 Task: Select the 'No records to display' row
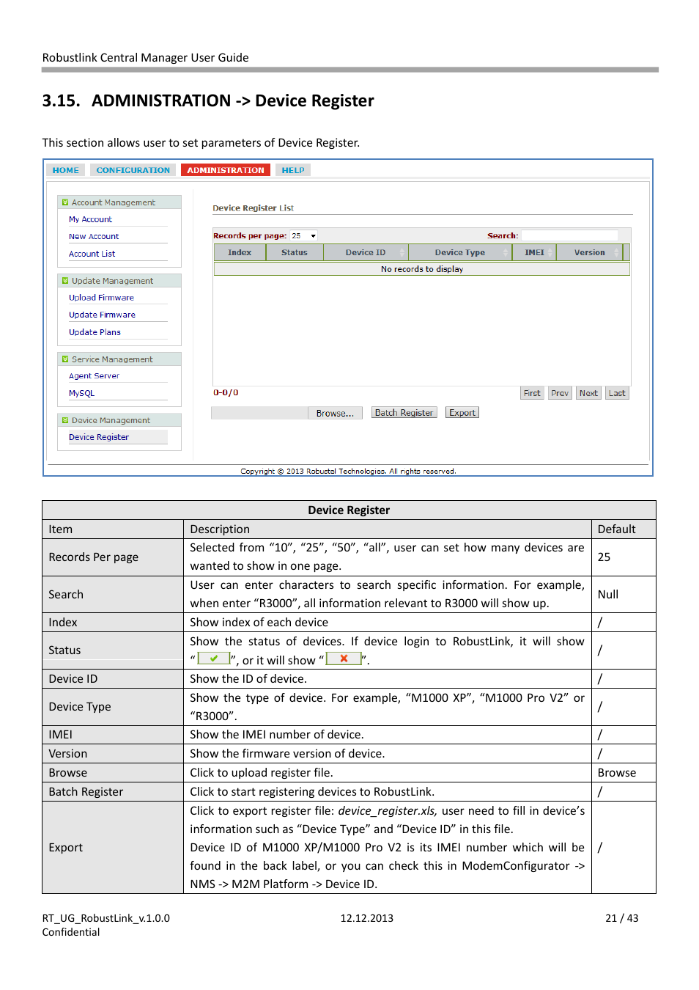[422, 269]
